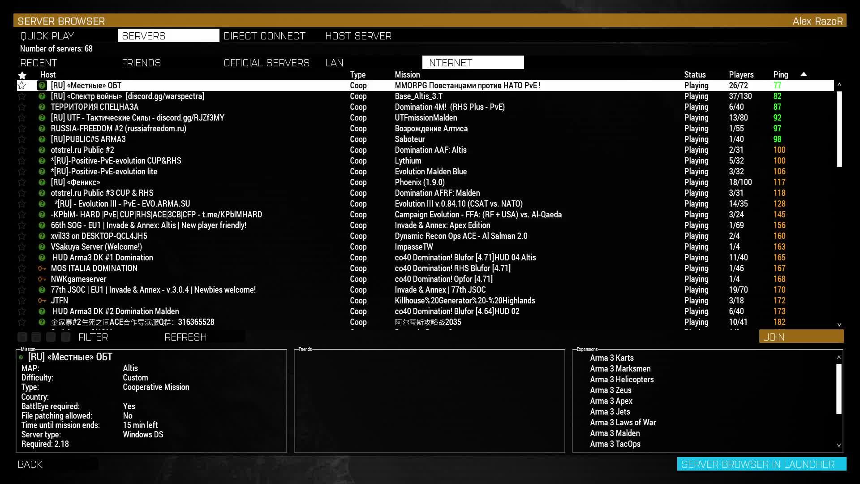This screenshot has width=860, height=484.
Task: Click star for HUD Arma3 DK #2 Domination Malden
Action: pyautogui.click(x=21, y=311)
